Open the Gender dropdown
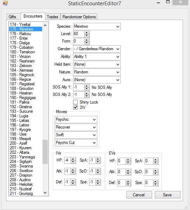The image size is (190, 210). pyautogui.click(x=97, y=49)
